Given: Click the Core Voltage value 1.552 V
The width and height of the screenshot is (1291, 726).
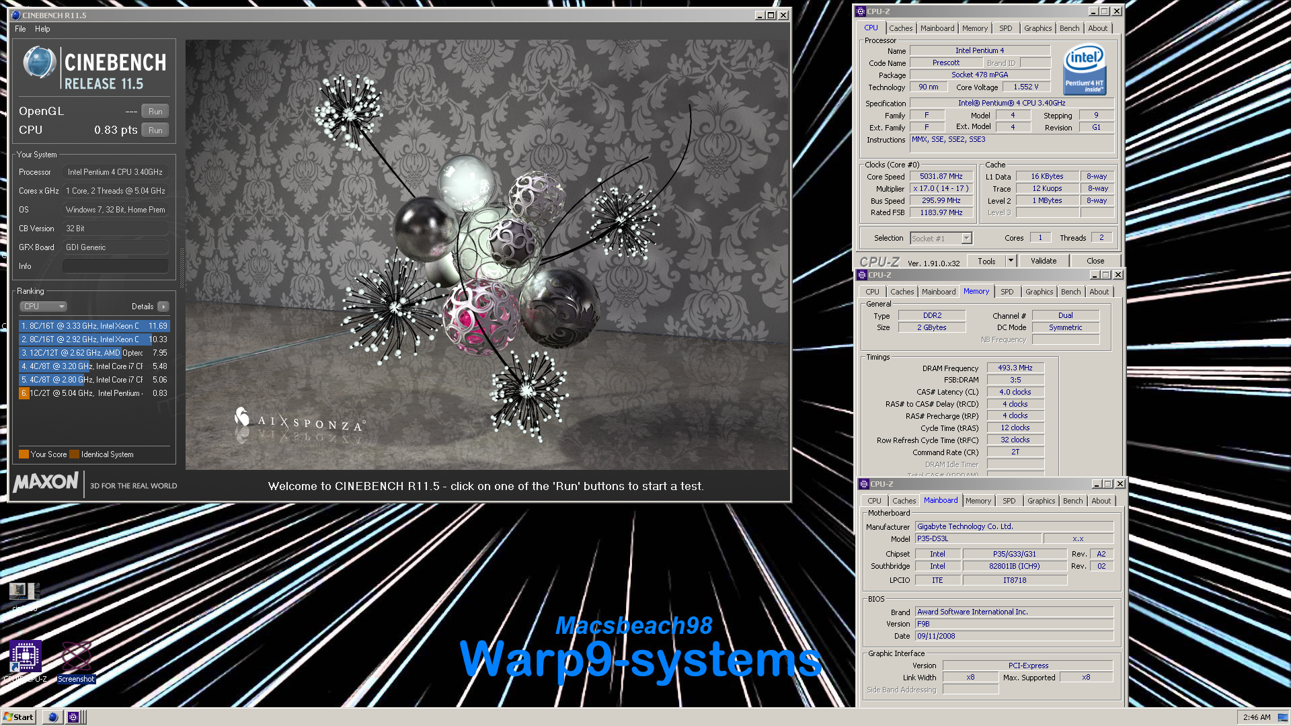Looking at the screenshot, I should pos(1026,87).
